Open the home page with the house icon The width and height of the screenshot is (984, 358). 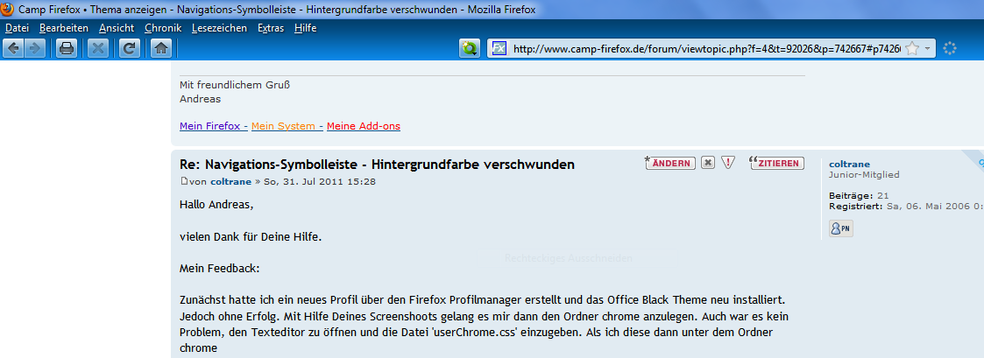pyautogui.click(x=161, y=48)
